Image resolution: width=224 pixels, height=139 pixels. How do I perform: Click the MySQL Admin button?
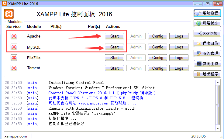pyautogui.click(x=136, y=47)
